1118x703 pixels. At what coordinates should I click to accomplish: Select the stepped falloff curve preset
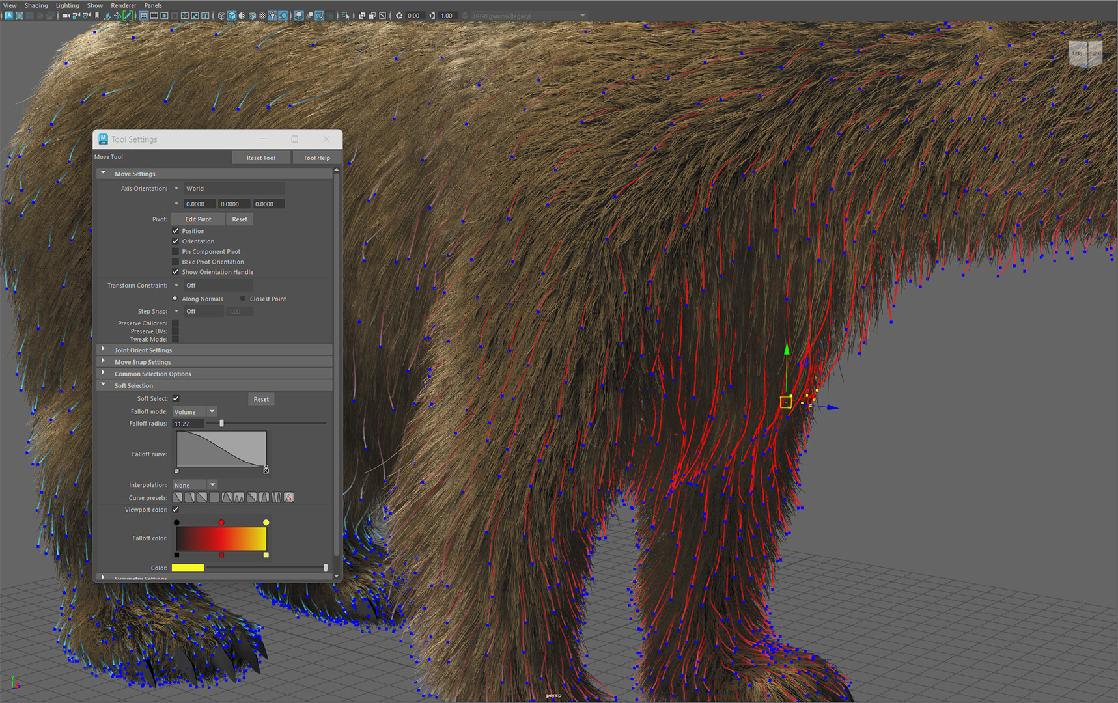[251, 497]
